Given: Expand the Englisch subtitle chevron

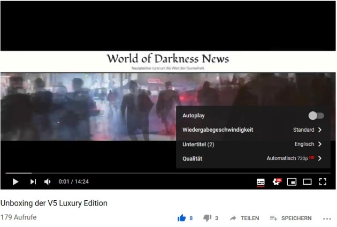Looking at the screenshot, I should (320, 144).
